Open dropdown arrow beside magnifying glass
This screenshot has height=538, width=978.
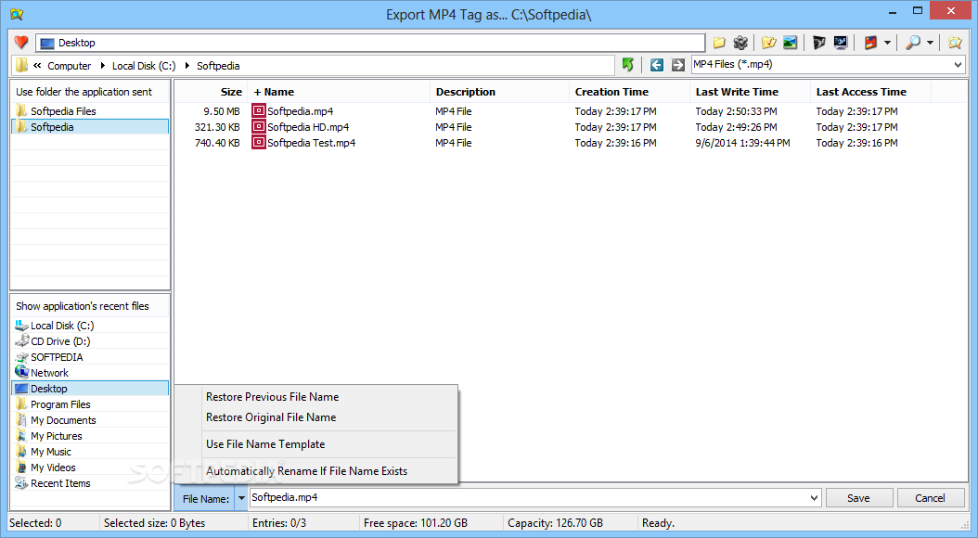click(930, 43)
